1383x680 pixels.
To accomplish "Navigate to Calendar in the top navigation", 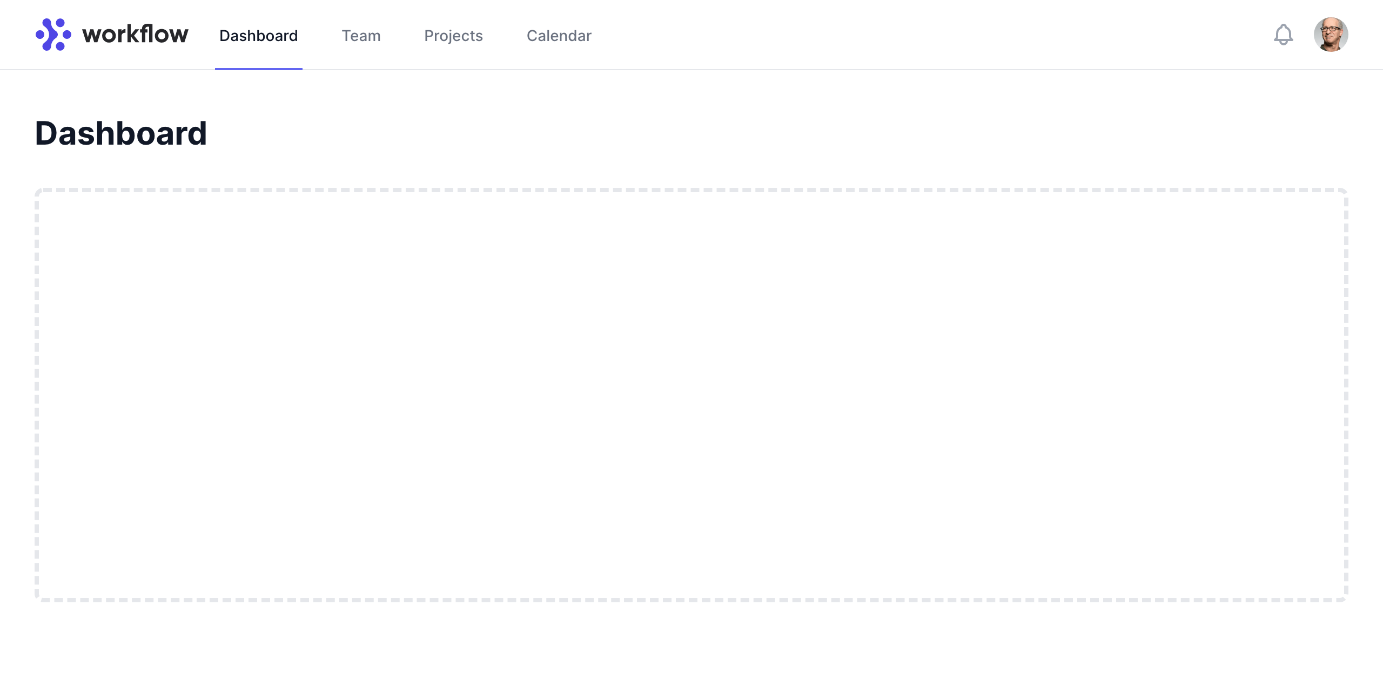I will pyautogui.click(x=559, y=36).
